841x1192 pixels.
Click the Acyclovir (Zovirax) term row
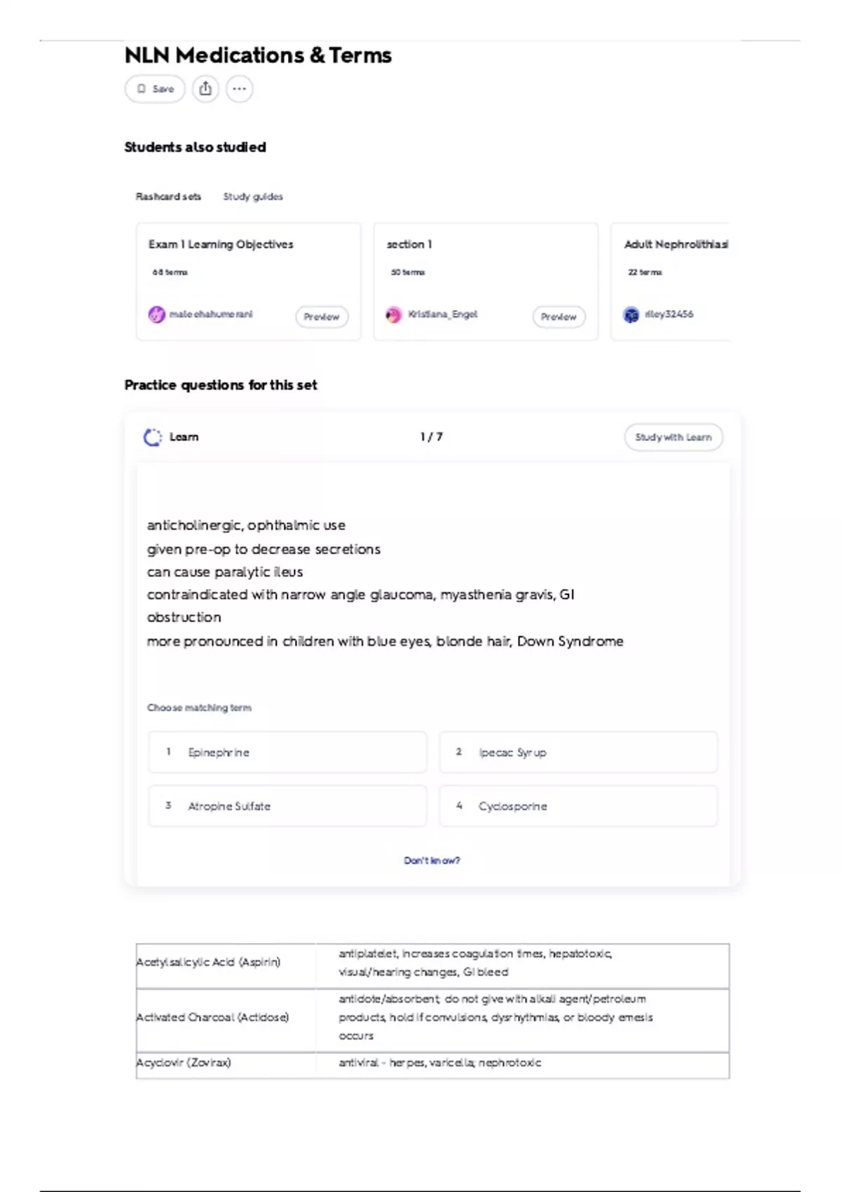coord(184,1063)
